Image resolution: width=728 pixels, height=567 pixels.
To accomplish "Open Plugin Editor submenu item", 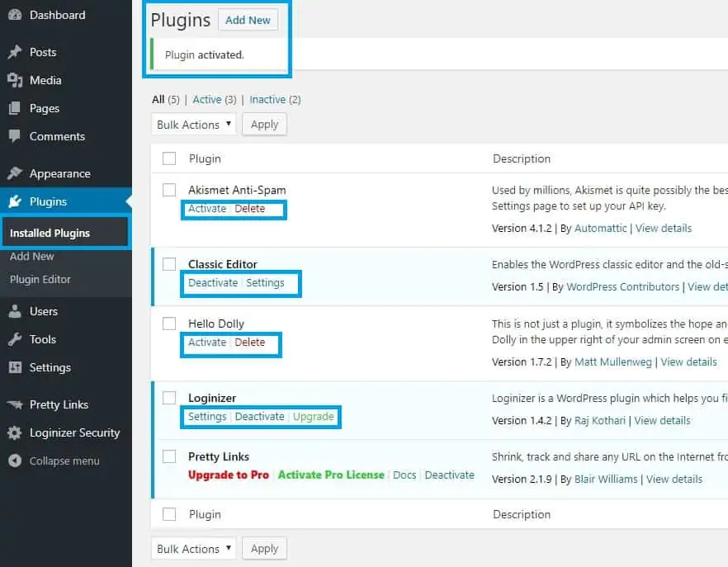I will pyautogui.click(x=40, y=280).
